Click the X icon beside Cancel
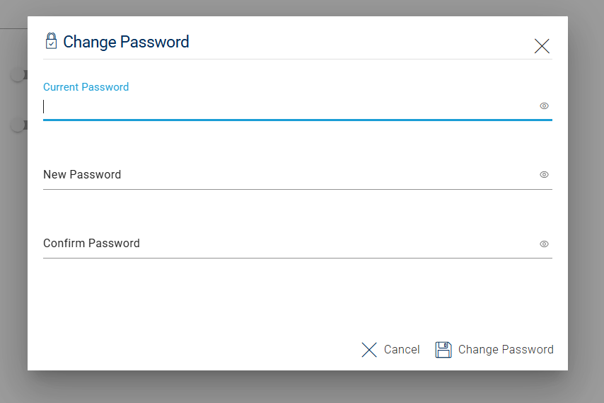The width and height of the screenshot is (604, 403). click(x=369, y=349)
